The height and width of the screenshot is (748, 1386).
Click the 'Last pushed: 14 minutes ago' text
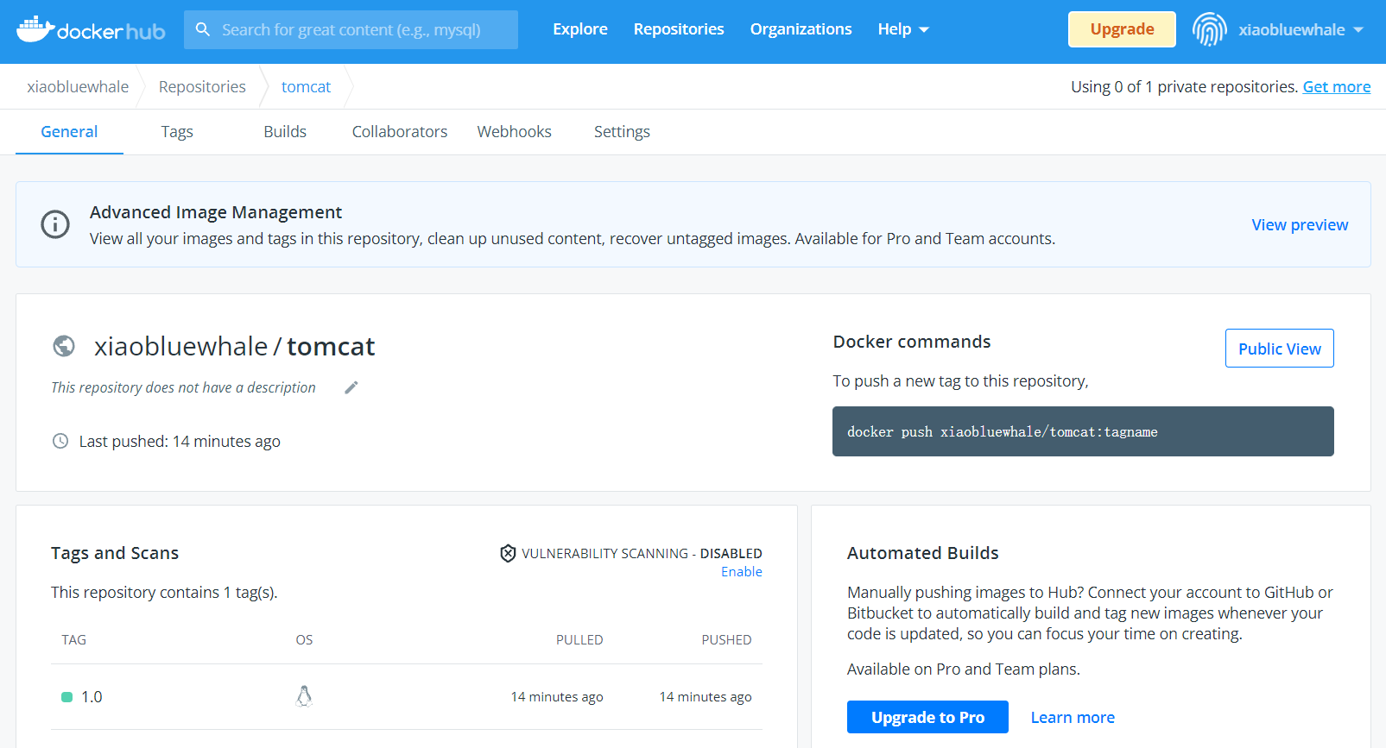click(x=180, y=442)
